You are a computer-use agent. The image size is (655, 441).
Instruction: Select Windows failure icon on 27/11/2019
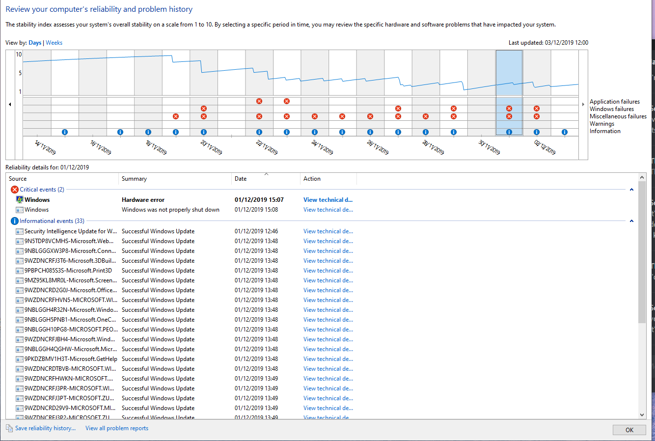click(398, 109)
